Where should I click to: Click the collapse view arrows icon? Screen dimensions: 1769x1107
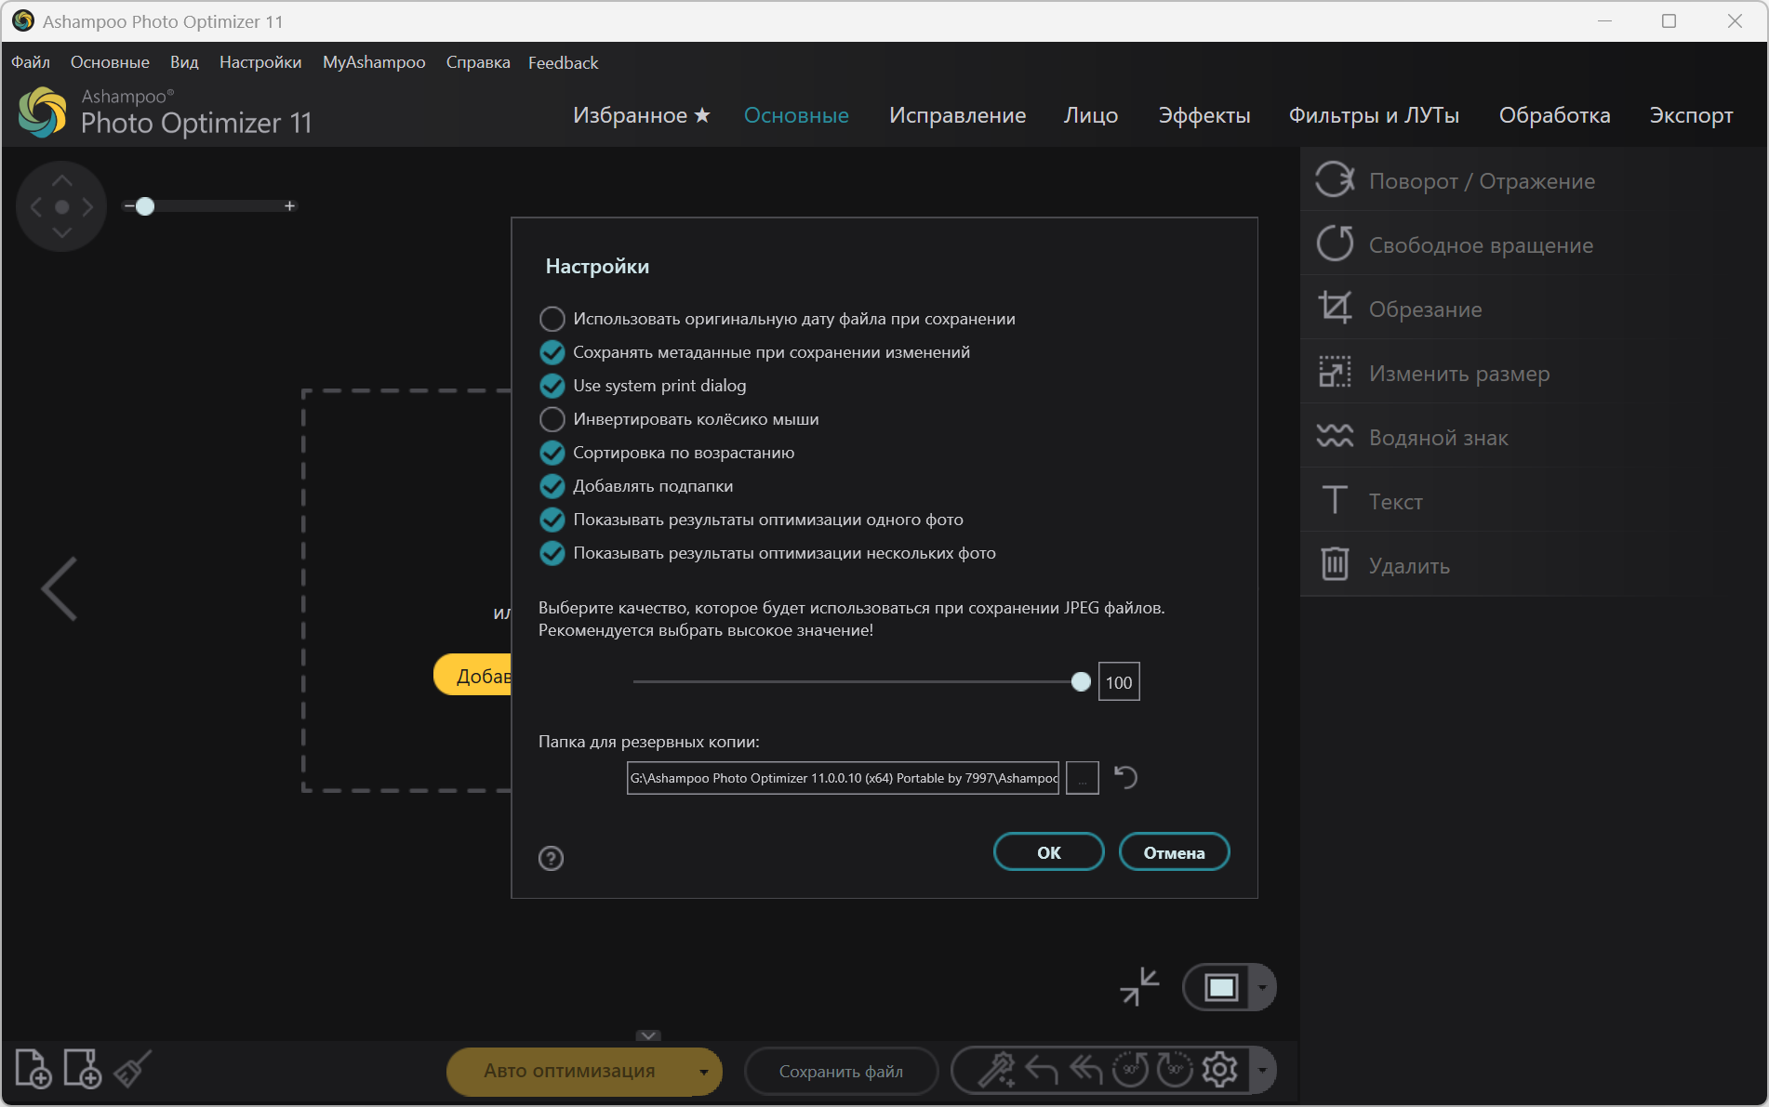[1139, 986]
